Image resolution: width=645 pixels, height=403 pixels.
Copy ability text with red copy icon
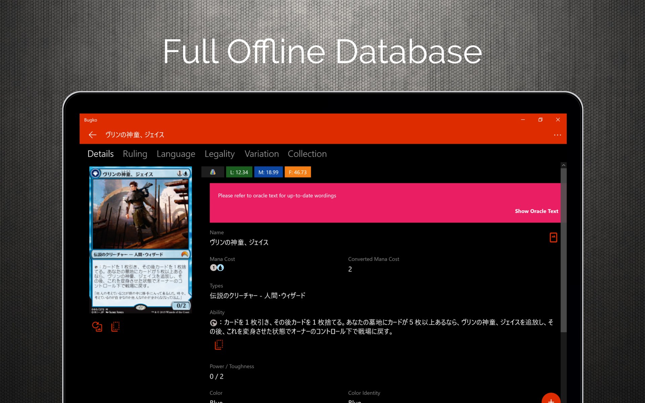click(219, 345)
